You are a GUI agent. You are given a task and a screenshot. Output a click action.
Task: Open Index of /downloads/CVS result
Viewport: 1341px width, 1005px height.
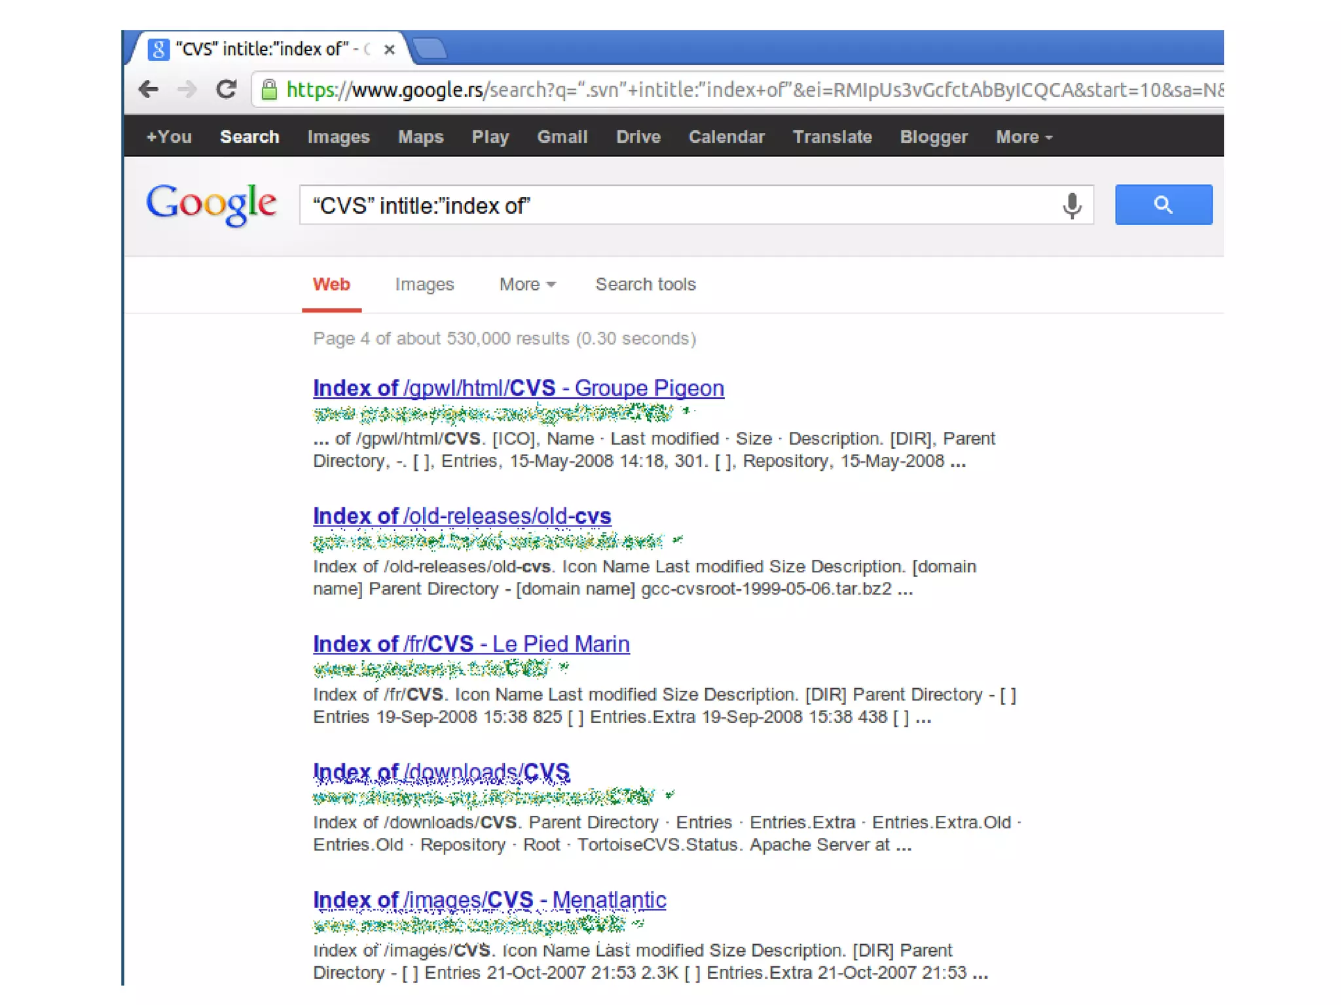pos(441,773)
